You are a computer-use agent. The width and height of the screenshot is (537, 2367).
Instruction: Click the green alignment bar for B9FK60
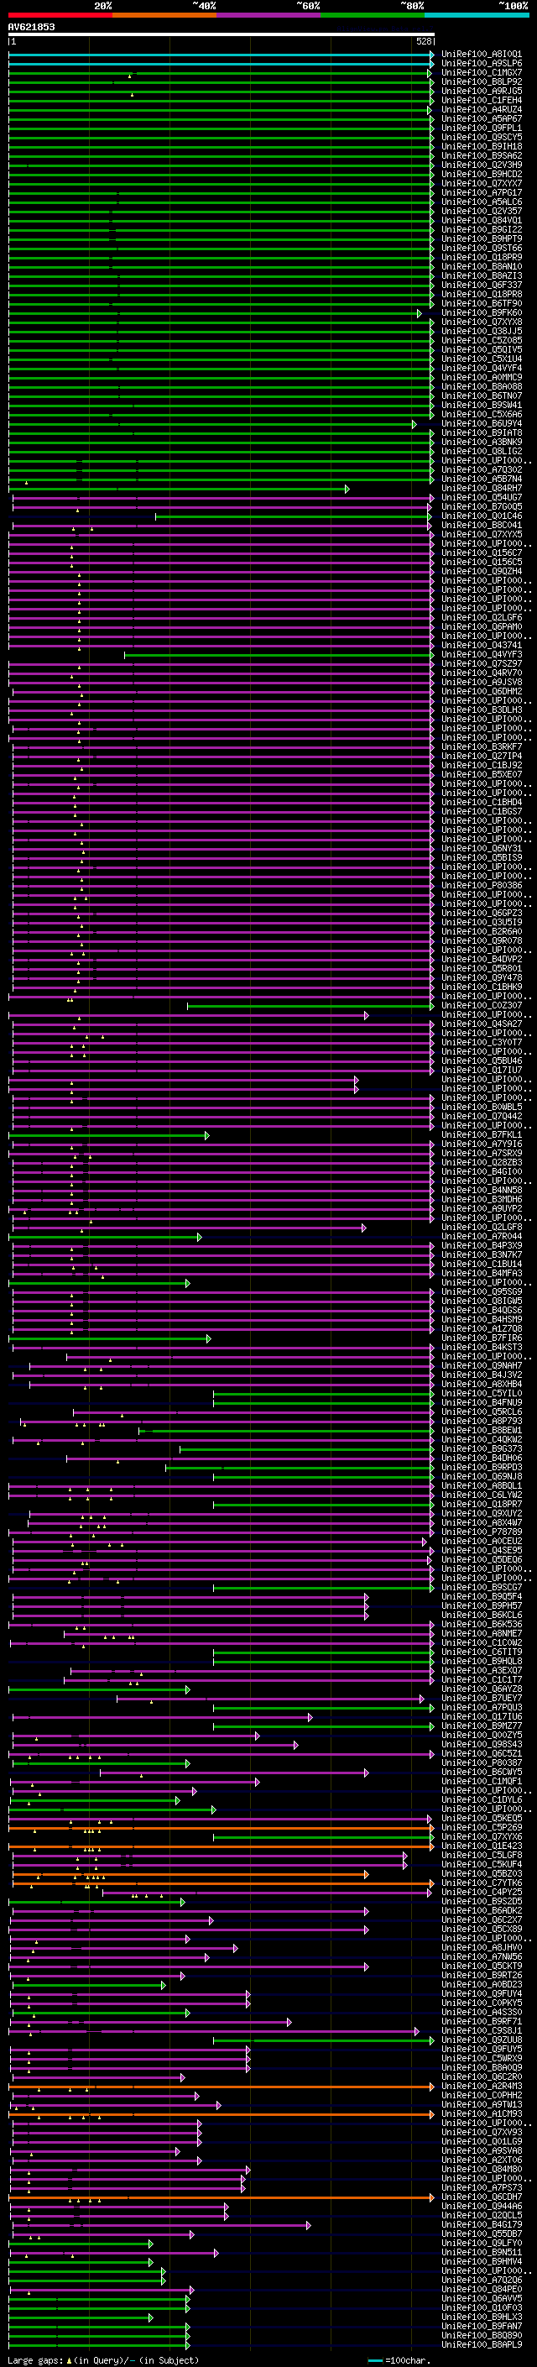(215, 314)
